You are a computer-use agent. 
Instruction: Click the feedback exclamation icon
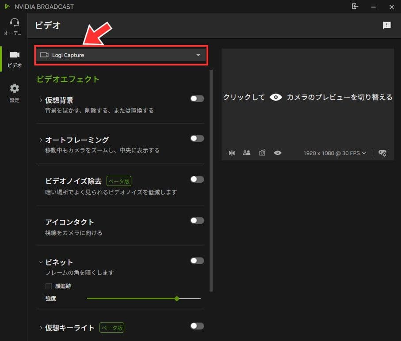(387, 25)
